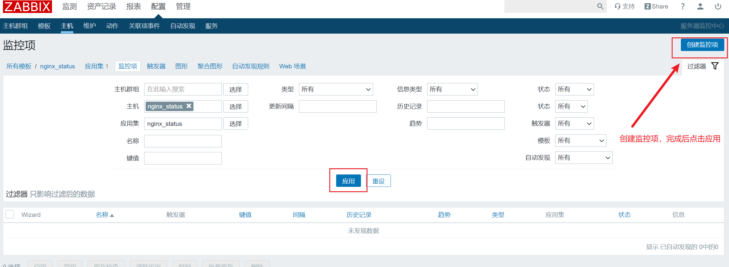Click the 应用 apply button
This screenshot has width=729, height=267.
point(349,181)
